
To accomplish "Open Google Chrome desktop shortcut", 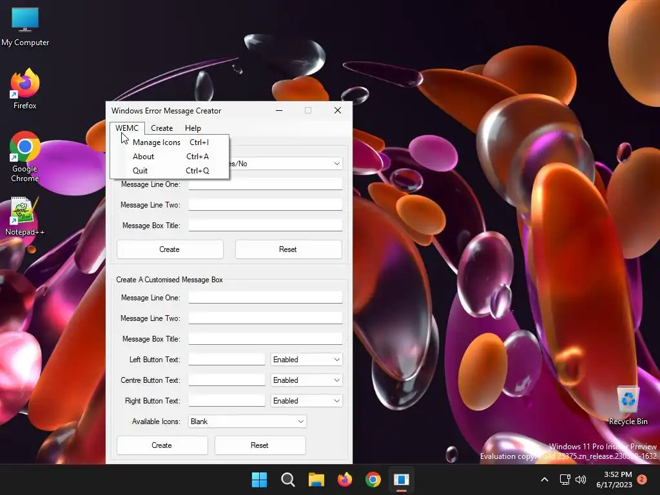I will [25, 156].
